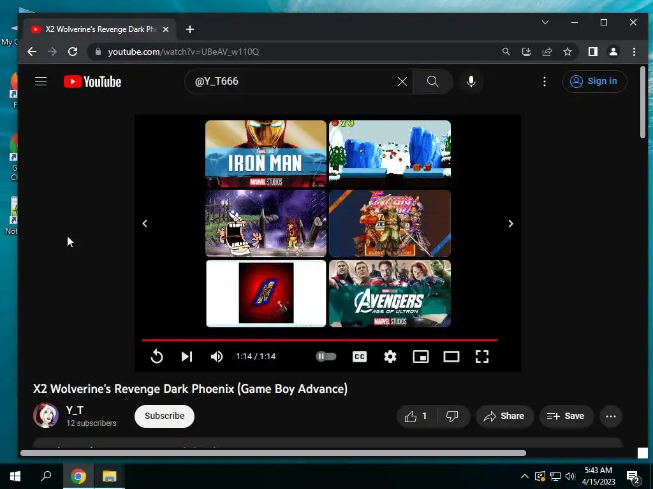Image resolution: width=653 pixels, height=489 pixels.
Task: Open YouTube settings three-dot menu
Action: click(x=545, y=81)
